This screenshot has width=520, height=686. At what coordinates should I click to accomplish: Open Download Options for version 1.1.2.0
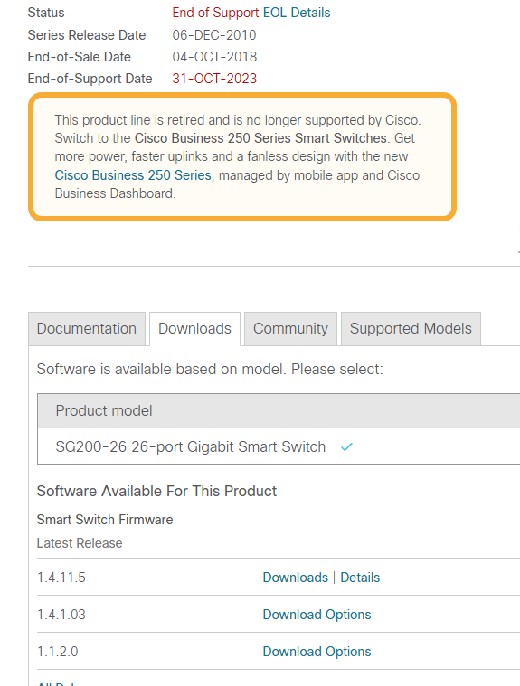tap(317, 652)
